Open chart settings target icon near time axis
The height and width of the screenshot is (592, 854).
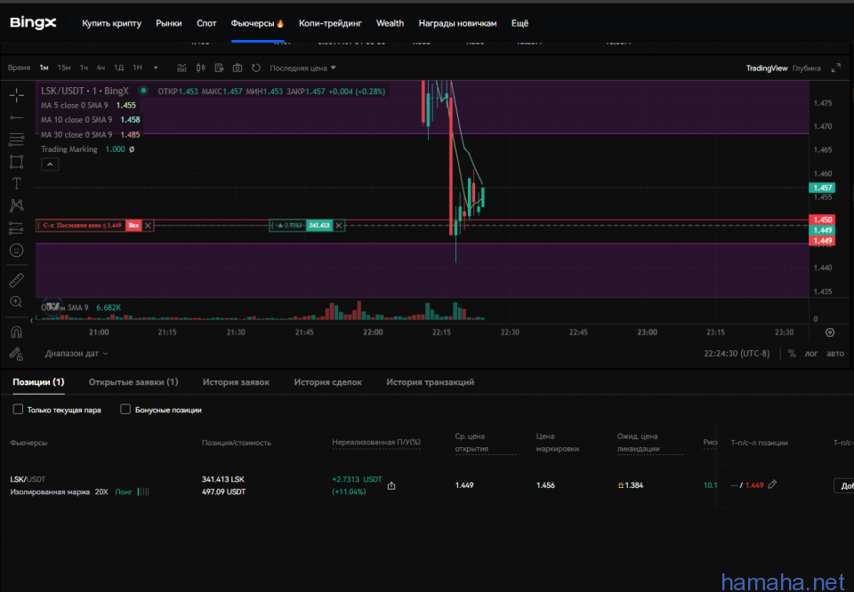[x=830, y=332]
